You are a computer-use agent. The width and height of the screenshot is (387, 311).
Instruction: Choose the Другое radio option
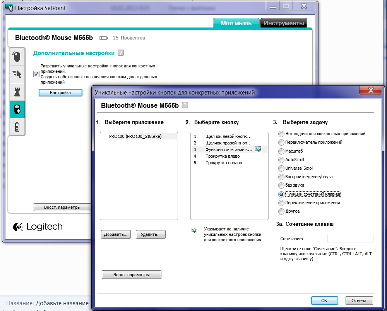tap(281, 211)
